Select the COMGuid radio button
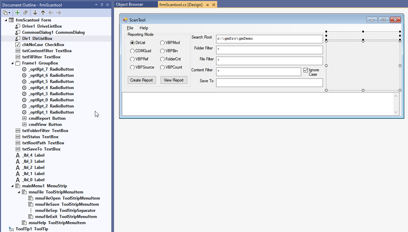The width and height of the screenshot is (408, 232). [132, 51]
